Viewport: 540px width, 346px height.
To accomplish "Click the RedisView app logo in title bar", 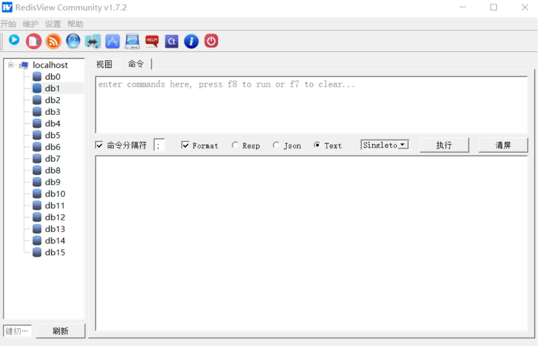I will click(7, 7).
